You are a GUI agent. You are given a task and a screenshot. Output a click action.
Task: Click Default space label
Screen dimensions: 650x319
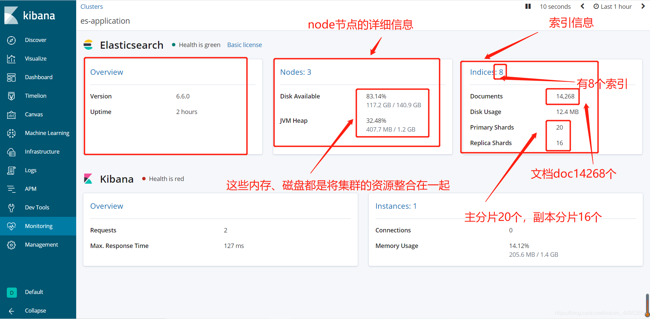point(34,292)
